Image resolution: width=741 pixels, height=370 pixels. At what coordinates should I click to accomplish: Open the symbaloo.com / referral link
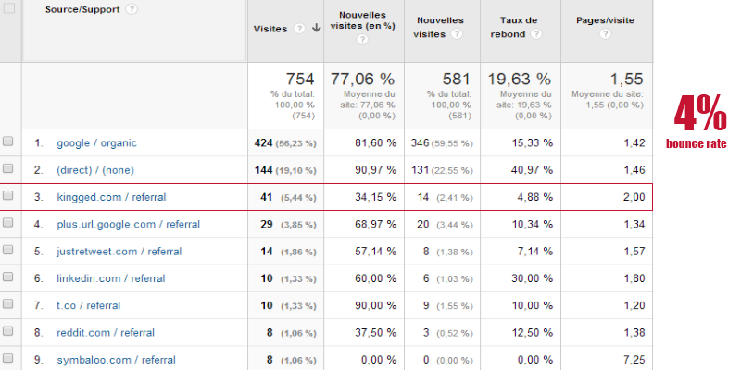(117, 360)
